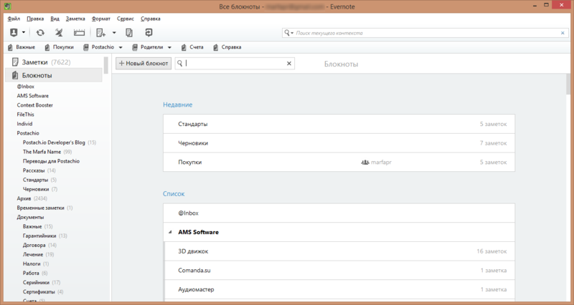Collapse AMS Software stack triangle
This screenshot has height=305, width=574.
pos(170,232)
